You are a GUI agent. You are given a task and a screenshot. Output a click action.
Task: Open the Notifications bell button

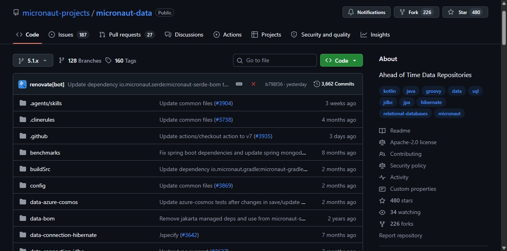[x=367, y=12]
